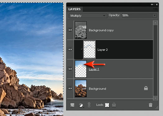Switch to the LAYERS tab
Image resolution: width=163 pixels, height=116 pixels.
click(x=75, y=9)
